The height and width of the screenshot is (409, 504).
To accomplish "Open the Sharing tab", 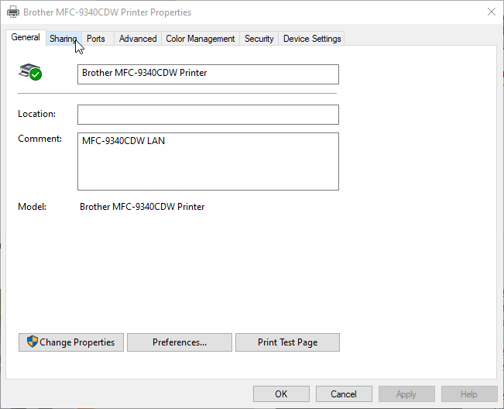I will [x=63, y=39].
